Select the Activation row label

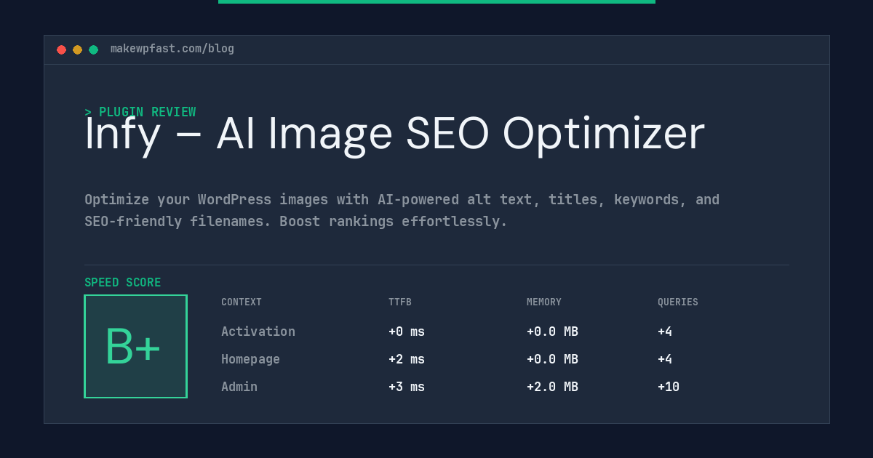(258, 332)
